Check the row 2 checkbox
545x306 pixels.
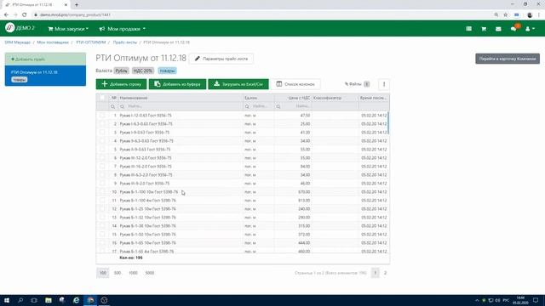(102, 124)
